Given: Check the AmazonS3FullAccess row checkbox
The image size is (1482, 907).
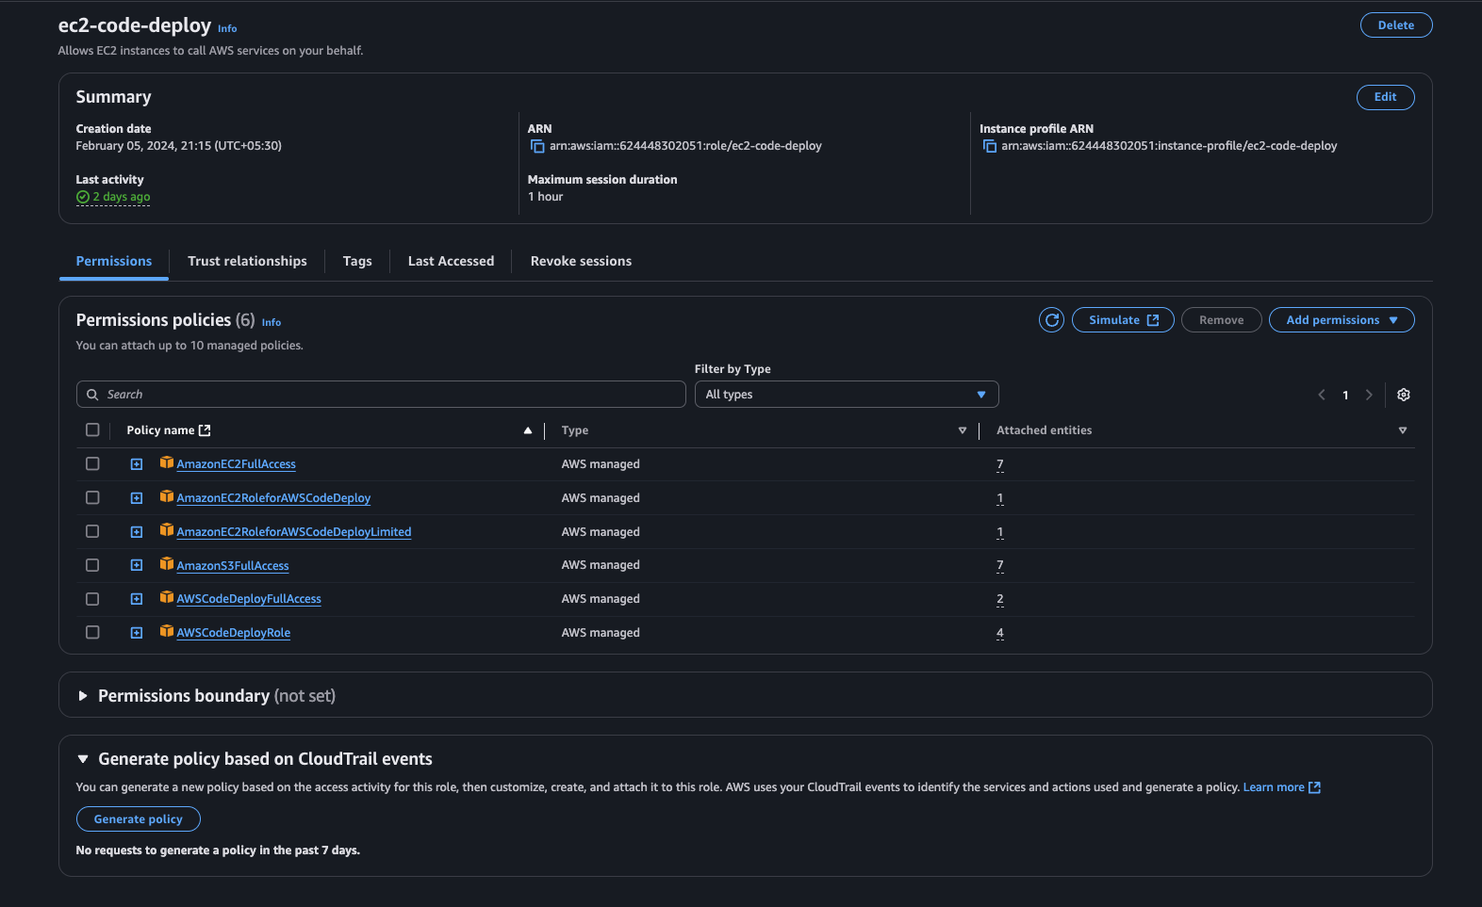Looking at the screenshot, I should [92, 565].
